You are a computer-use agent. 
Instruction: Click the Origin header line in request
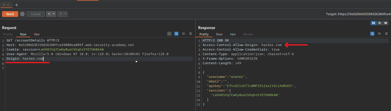(x=25, y=59)
